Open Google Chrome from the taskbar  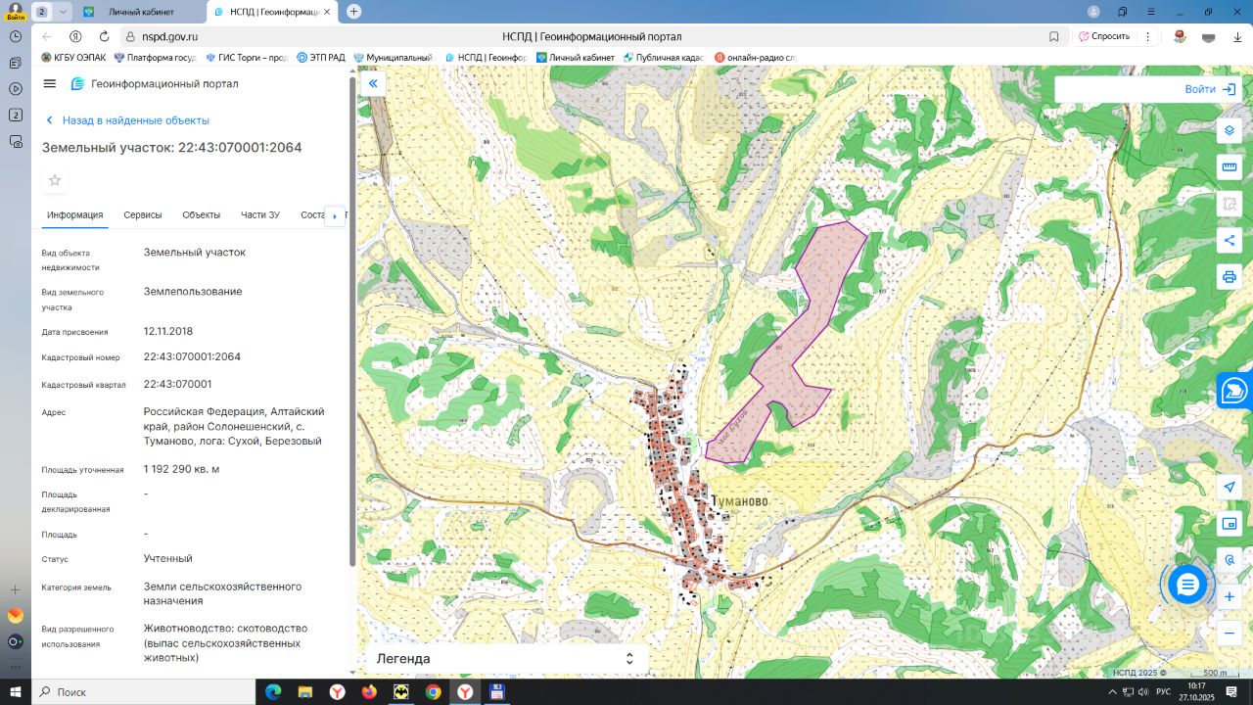(433, 692)
